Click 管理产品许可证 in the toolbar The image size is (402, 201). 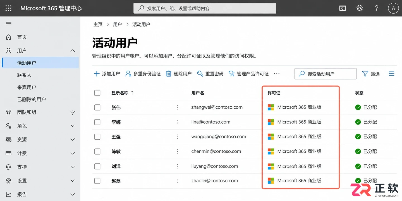pyautogui.click(x=248, y=74)
